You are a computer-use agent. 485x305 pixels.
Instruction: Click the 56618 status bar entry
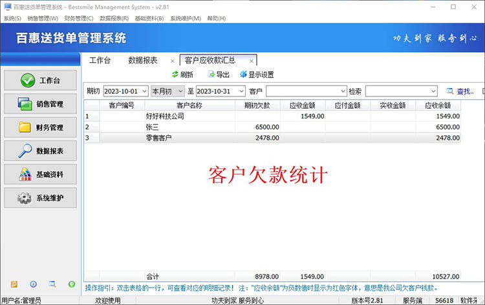[x=444, y=300]
